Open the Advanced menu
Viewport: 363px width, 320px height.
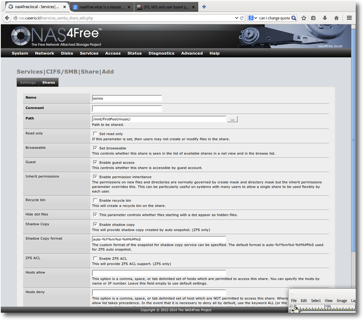pos(192,53)
